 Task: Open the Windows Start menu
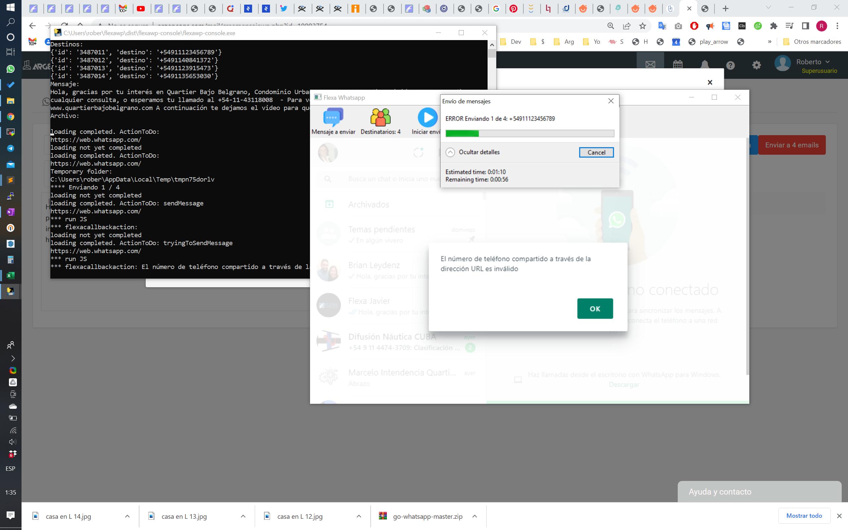(x=11, y=7)
